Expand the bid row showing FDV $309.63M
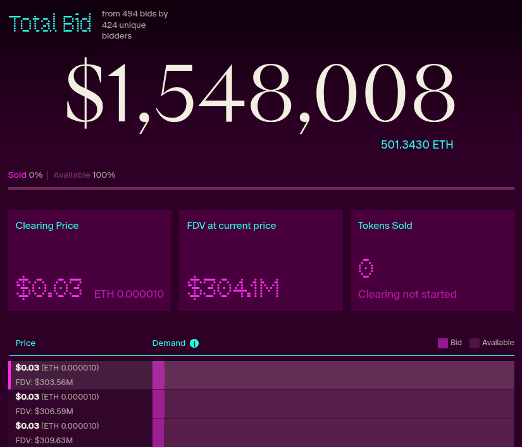This screenshot has width=522, height=447. coord(76,432)
